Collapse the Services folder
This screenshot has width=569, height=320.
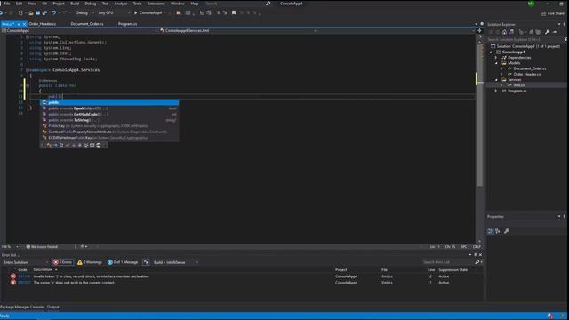(x=496, y=80)
